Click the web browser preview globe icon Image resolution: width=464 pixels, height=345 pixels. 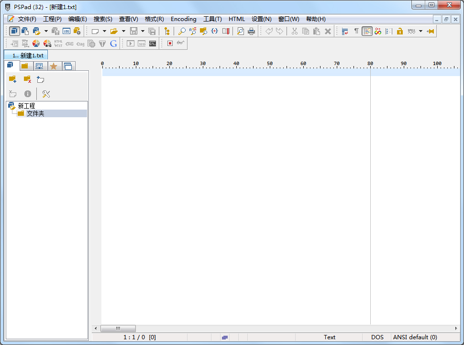(91, 44)
